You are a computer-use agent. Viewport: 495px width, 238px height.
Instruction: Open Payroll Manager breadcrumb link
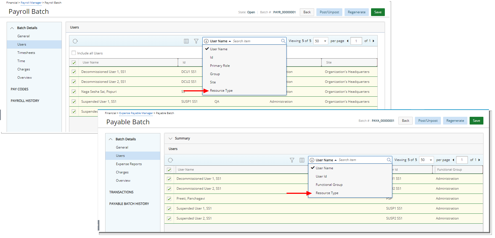pos(31,3)
